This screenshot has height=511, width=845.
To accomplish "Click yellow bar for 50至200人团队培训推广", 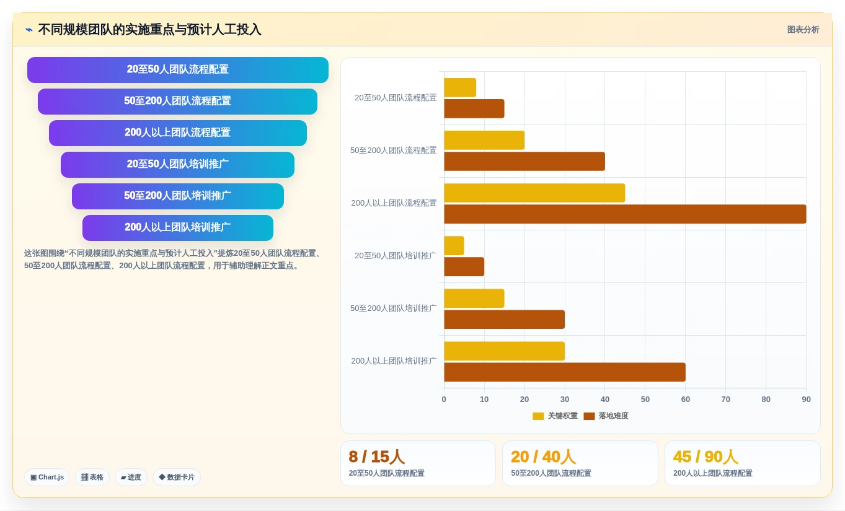I will coord(474,298).
